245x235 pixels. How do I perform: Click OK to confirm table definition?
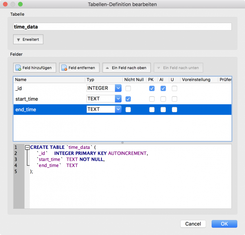tap(224, 224)
